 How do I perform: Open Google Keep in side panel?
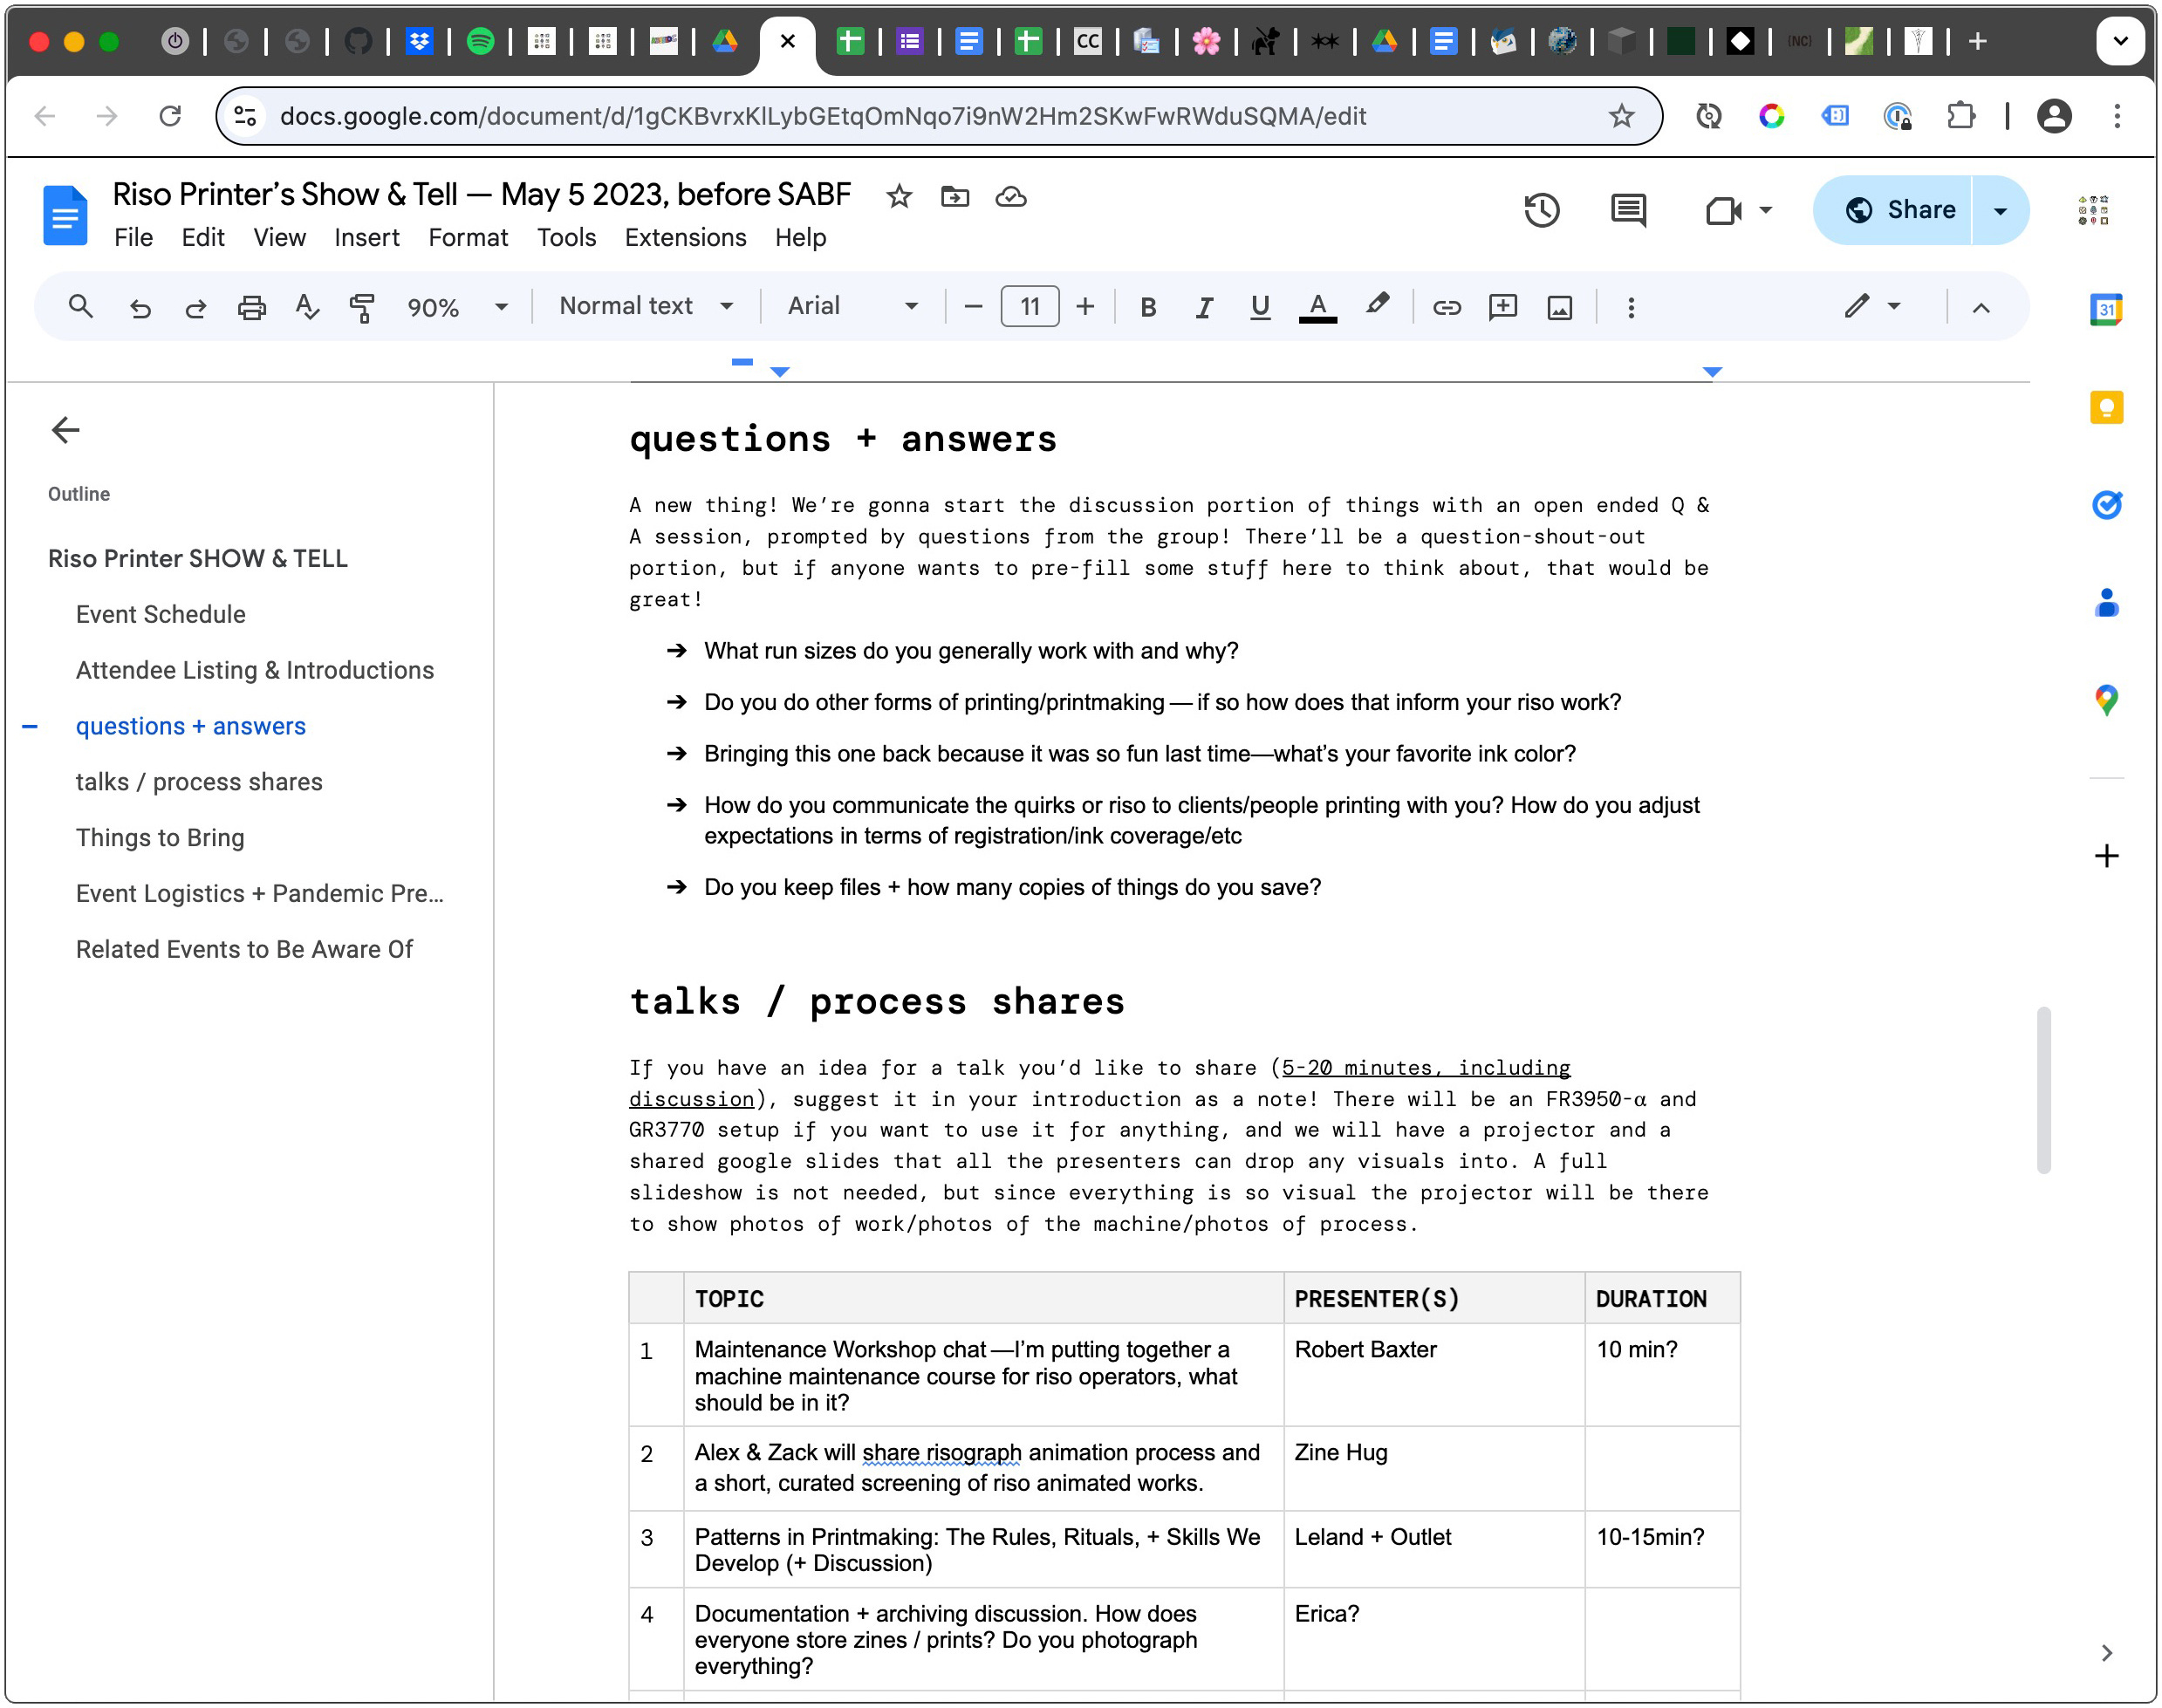click(2106, 407)
